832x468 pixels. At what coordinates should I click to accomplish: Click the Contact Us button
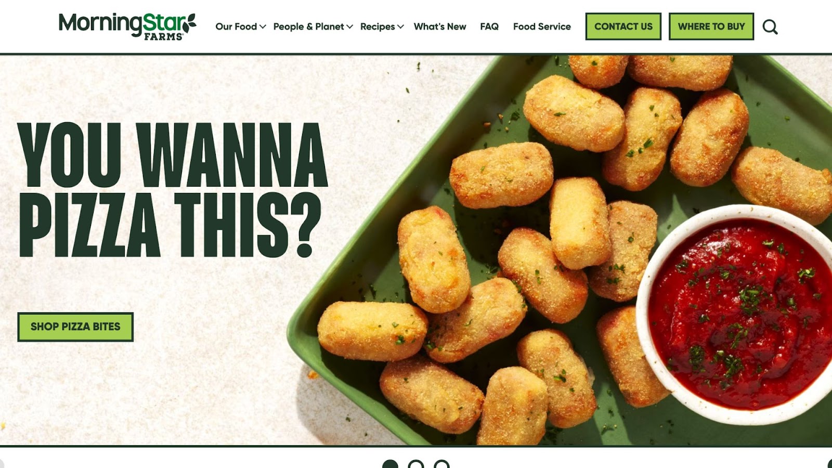coord(623,27)
